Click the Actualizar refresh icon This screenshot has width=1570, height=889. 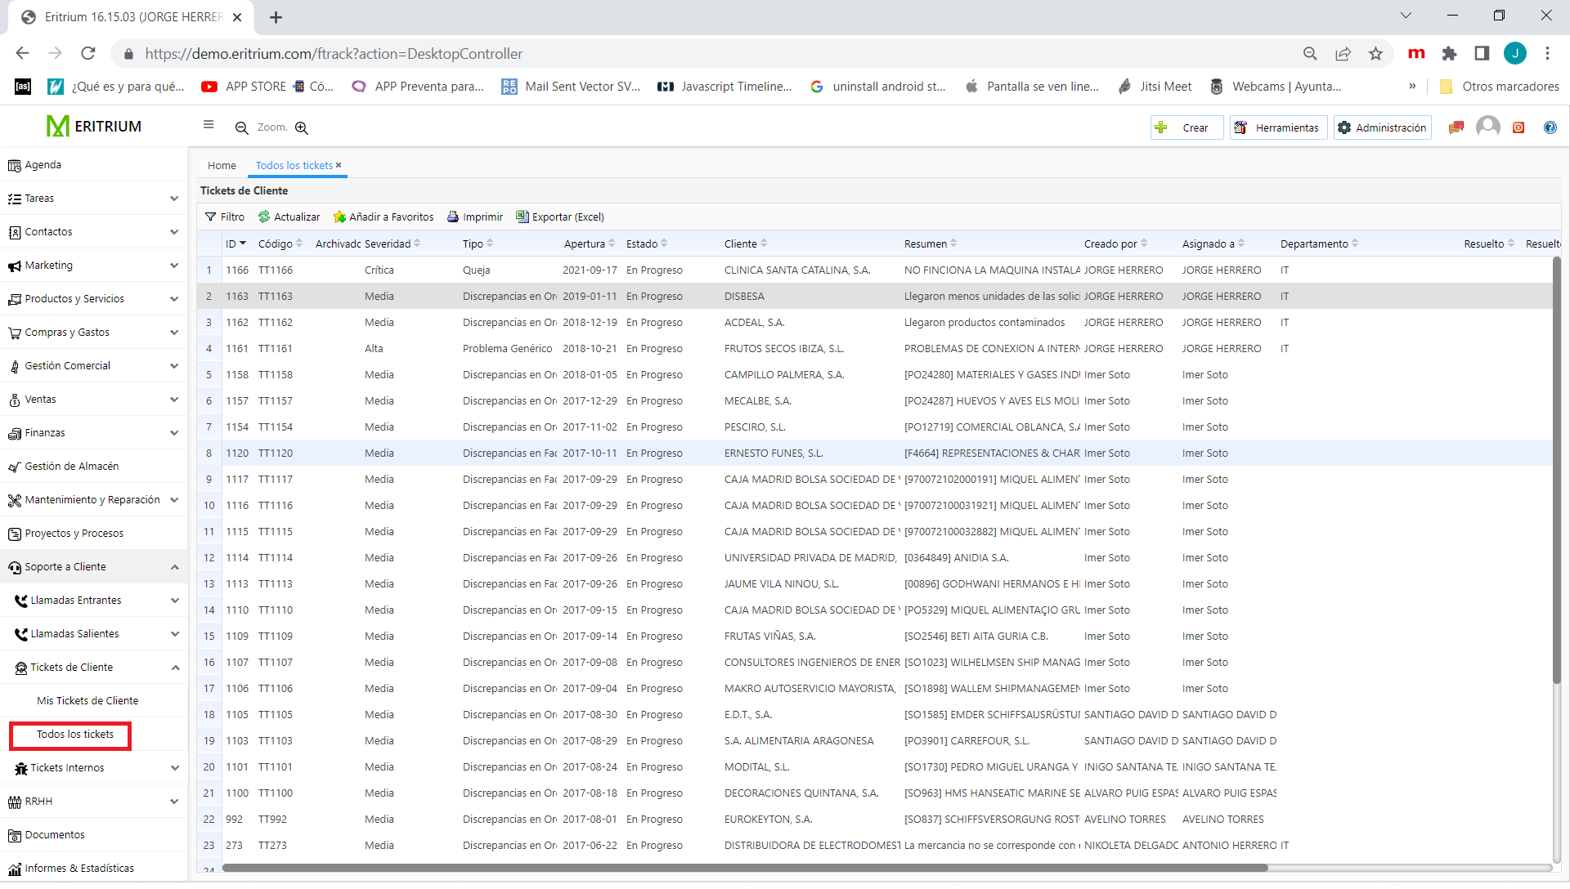[264, 217]
